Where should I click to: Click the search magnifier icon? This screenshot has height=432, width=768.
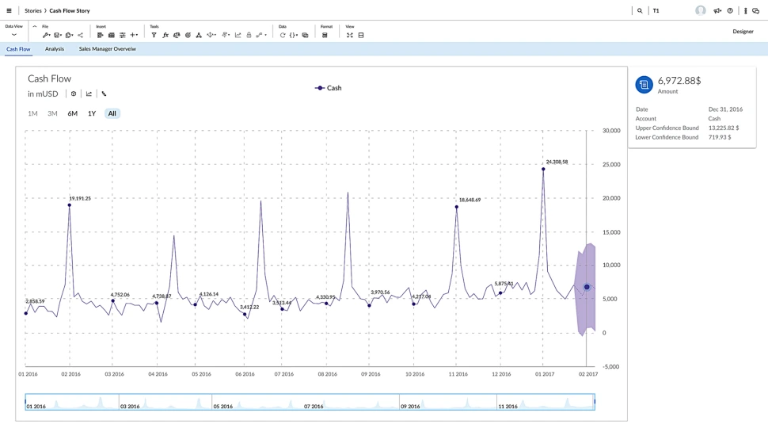point(640,11)
